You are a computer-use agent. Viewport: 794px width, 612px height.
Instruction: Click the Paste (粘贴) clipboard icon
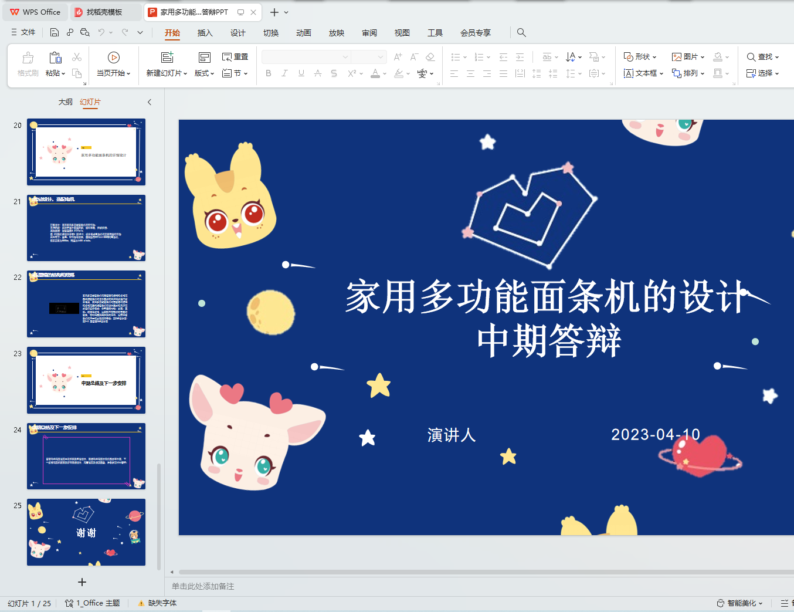55,58
